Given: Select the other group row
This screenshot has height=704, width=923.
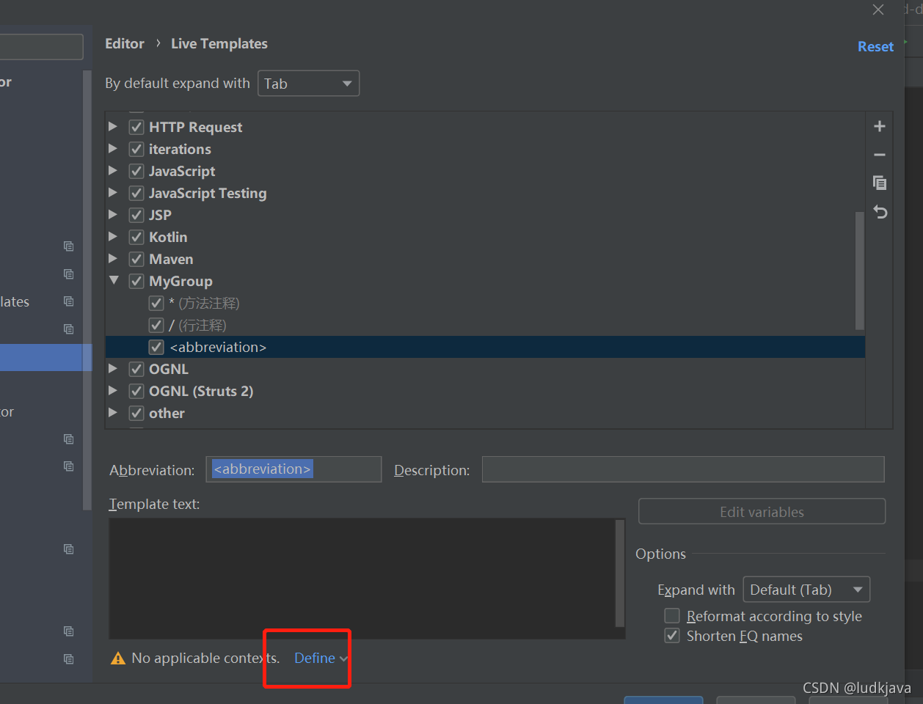Looking at the screenshot, I should click(x=485, y=413).
